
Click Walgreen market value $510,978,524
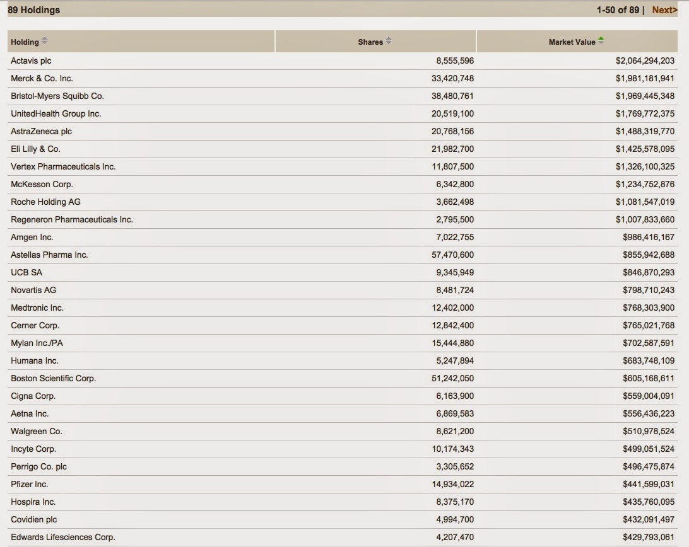point(648,431)
